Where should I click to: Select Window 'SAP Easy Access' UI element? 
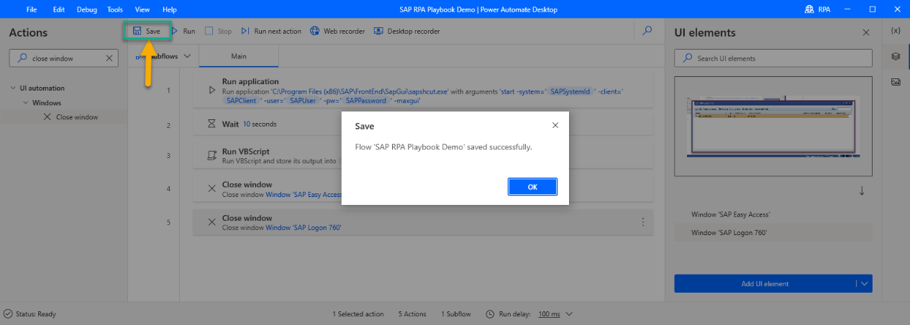[773, 214]
